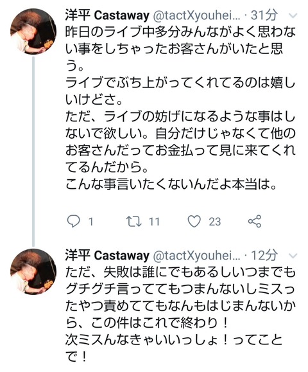308x372 pixels.
Task: Like the first tweet with the heart icon
Action: (x=194, y=221)
